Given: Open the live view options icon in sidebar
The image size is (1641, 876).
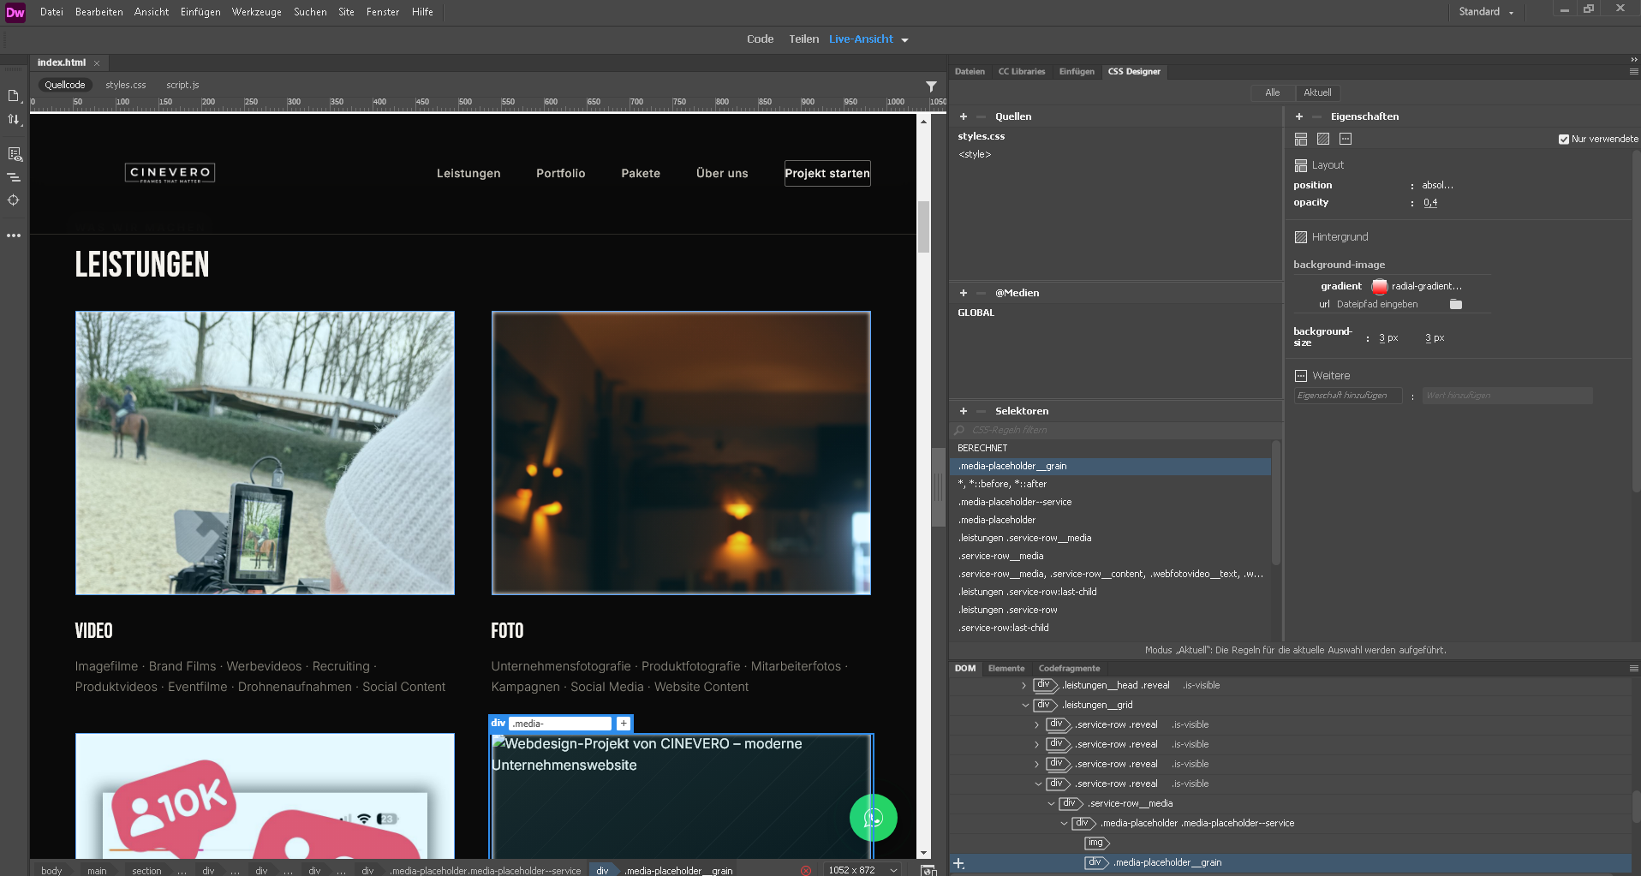Looking at the screenshot, I should (14, 154).
